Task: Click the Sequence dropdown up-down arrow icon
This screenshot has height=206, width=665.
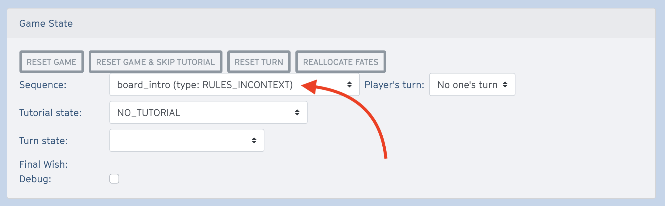Action: click(x=350, y=84)
